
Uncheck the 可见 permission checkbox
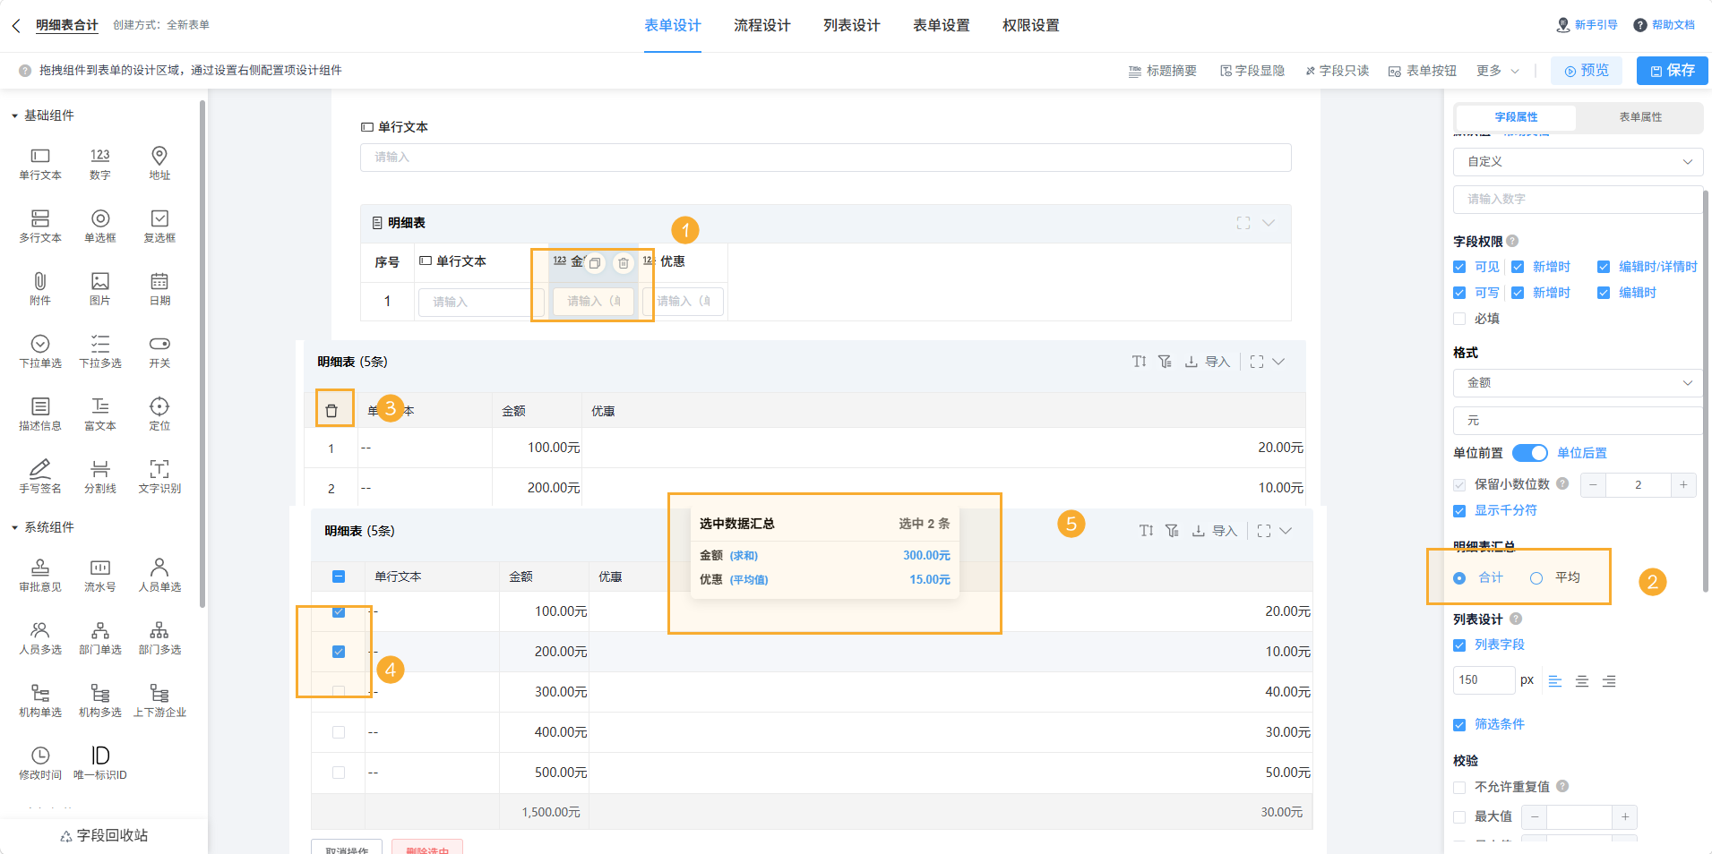[1459, 267]
